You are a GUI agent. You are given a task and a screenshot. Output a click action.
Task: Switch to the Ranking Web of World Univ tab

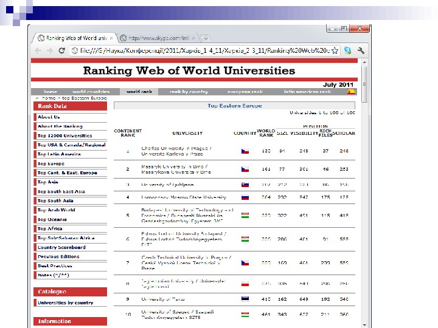74,38
